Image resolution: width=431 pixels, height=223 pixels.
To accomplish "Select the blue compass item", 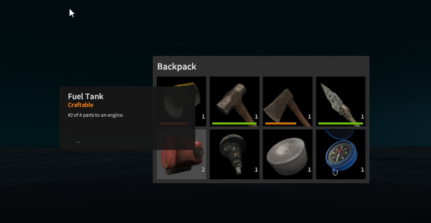I will 341,155.
